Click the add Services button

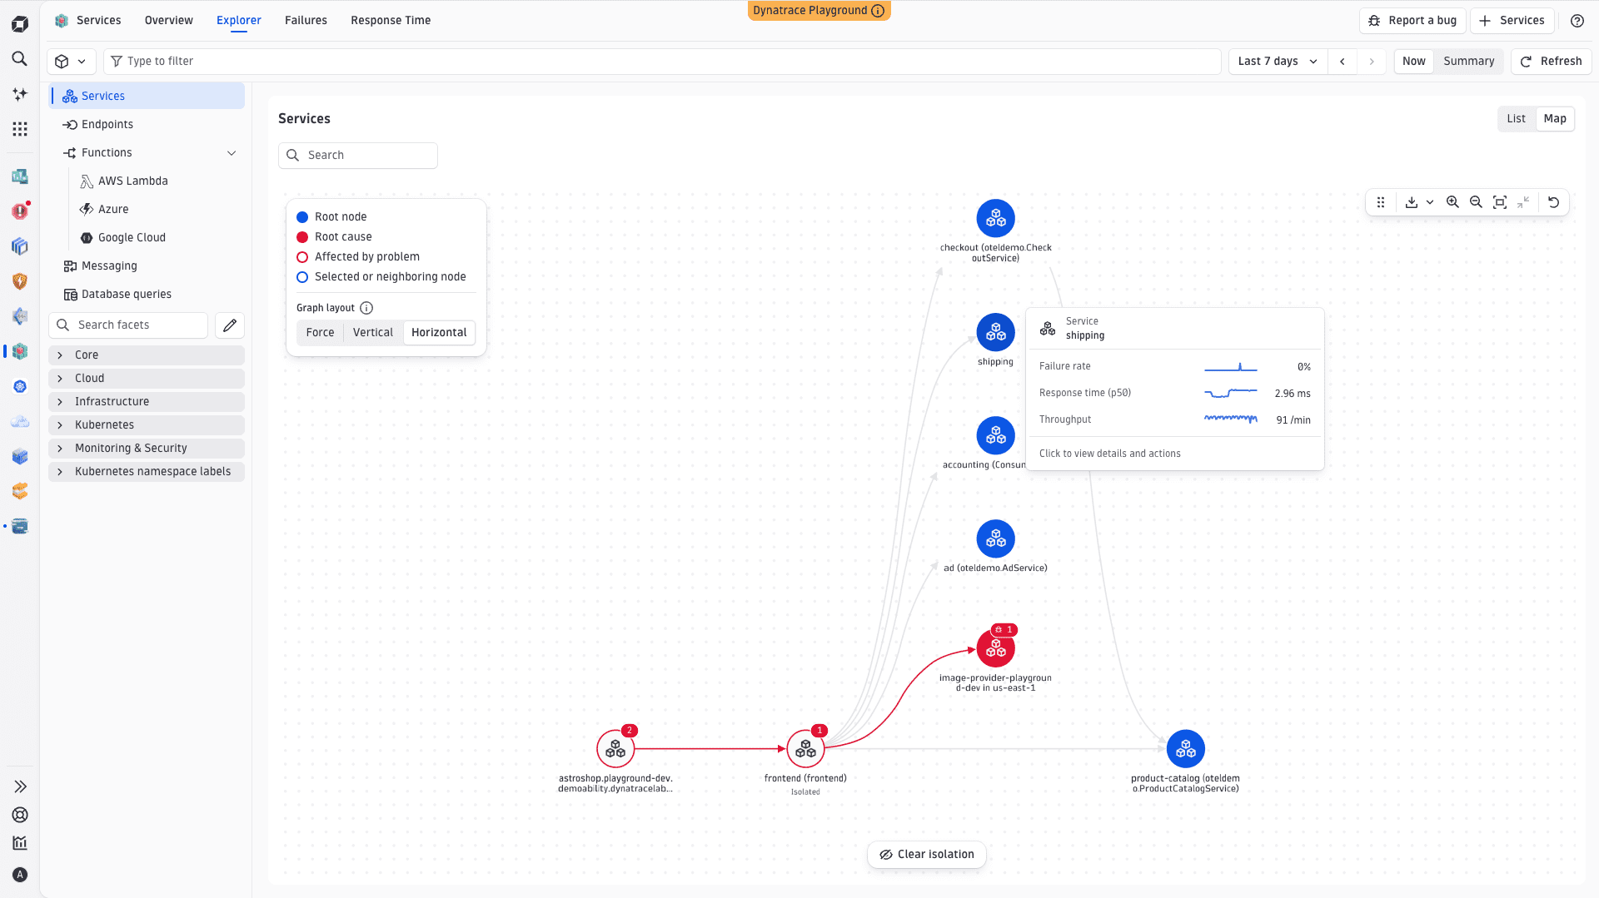click(x=1512, y=21)
